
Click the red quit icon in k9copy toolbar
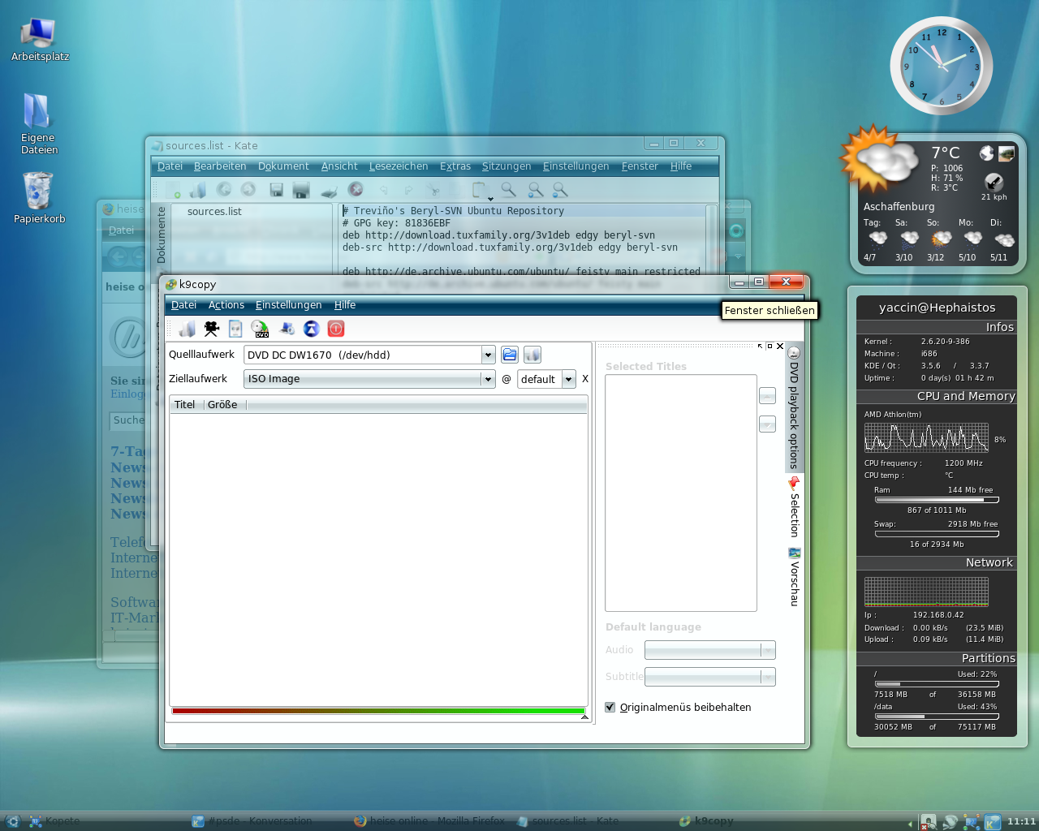coord(336,329)
